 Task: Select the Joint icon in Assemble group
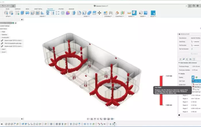click(x=111, y=13)
